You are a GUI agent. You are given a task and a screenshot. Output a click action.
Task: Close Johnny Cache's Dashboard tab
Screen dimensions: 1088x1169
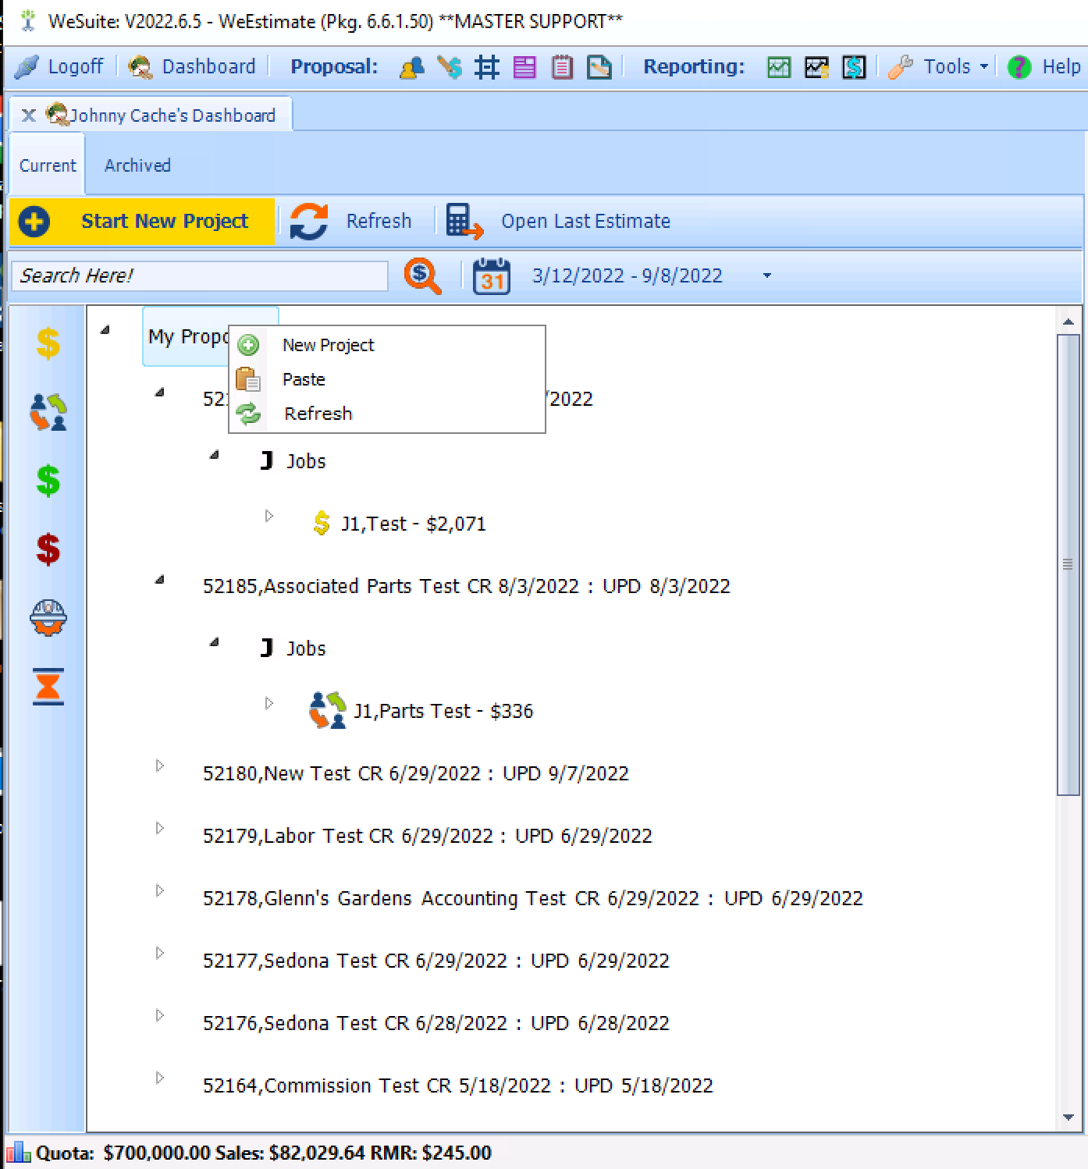click(29, 115)
